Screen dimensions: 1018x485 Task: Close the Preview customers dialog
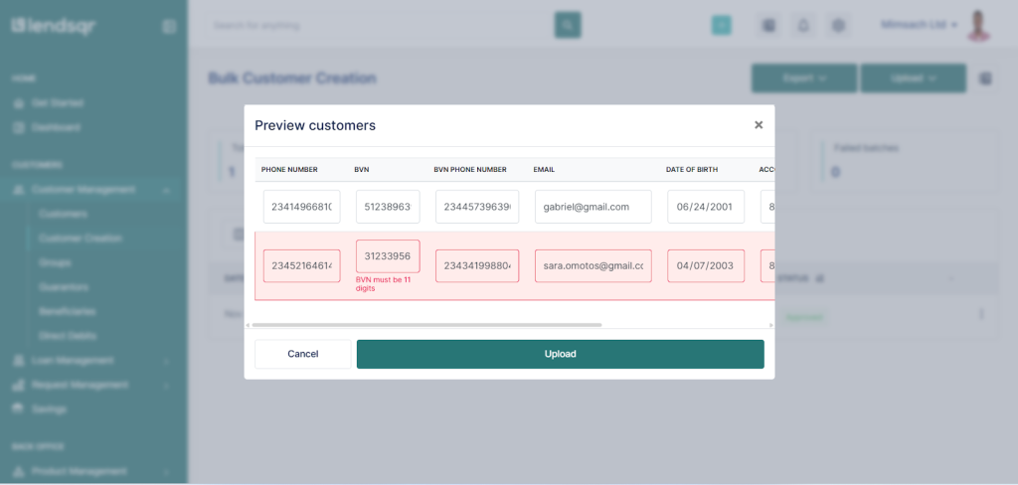pyautogui.click(x=759, y=125)
